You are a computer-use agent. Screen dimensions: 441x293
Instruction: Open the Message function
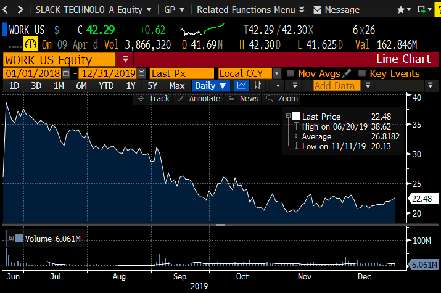(x=342, y=10)
